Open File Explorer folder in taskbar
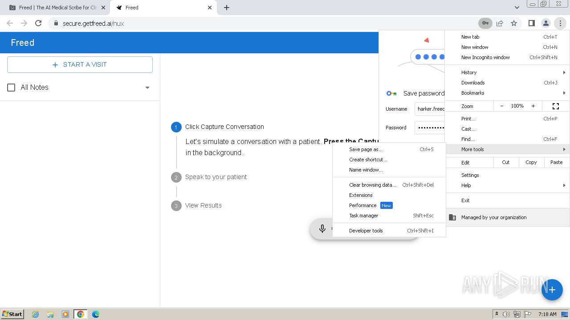 point(50,314)
